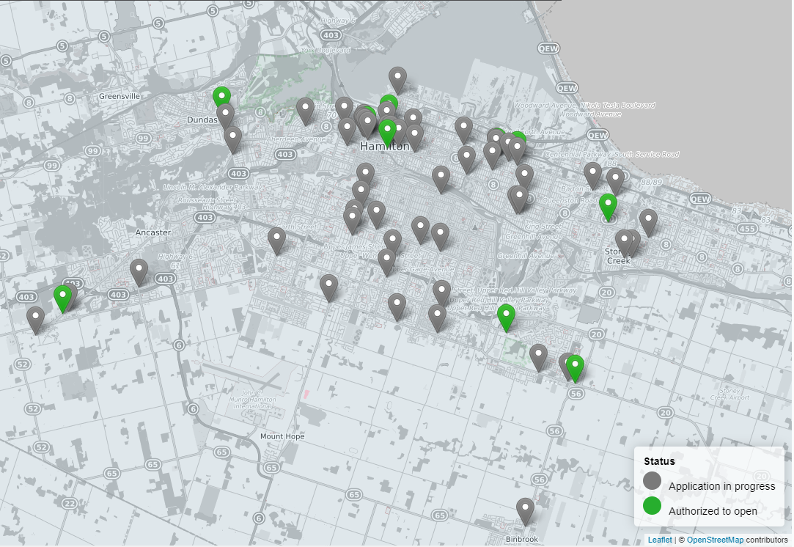The image size is (794, 547).
Task: Select the leftmost gray marker on the map
Action: click(35, 320)
